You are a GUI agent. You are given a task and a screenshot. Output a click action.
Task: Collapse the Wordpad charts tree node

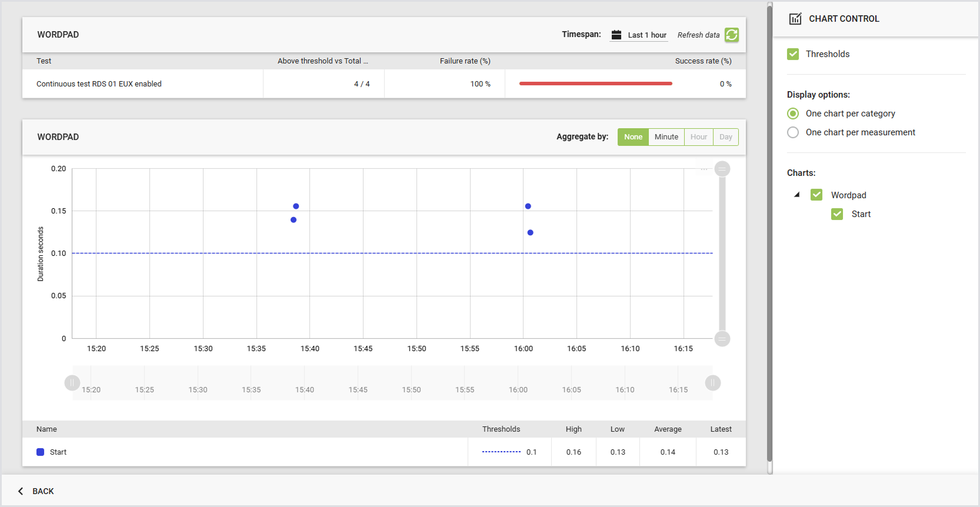tap(797, 195)
